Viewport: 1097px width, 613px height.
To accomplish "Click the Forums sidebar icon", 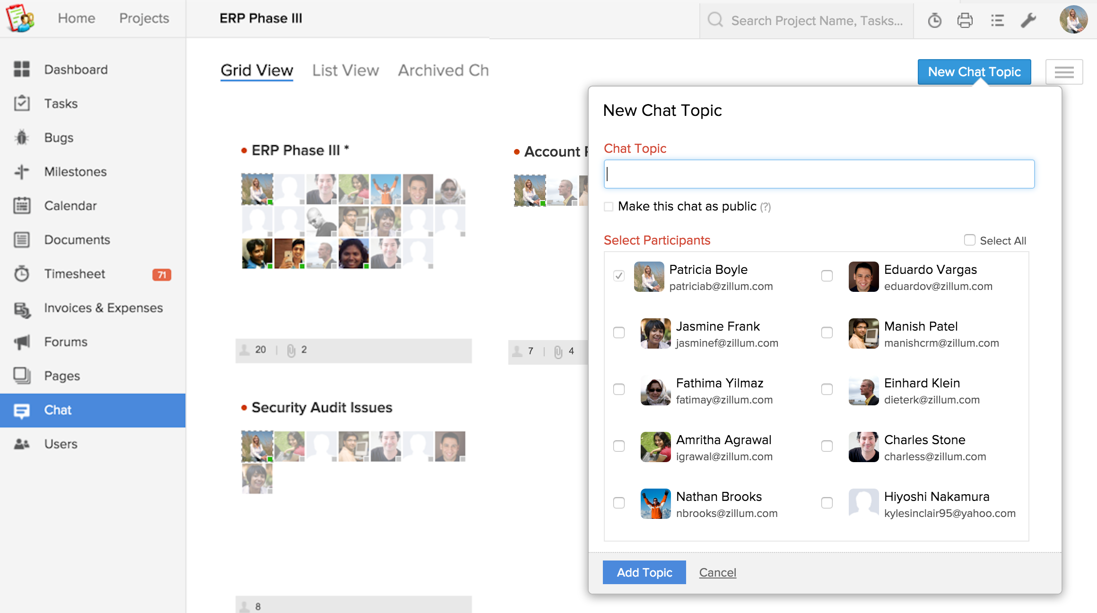I will [x=21, y=342].
